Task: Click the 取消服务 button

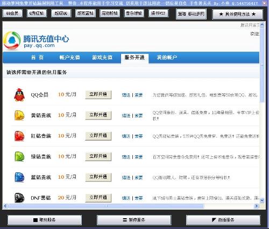Action: coord(45,220)
